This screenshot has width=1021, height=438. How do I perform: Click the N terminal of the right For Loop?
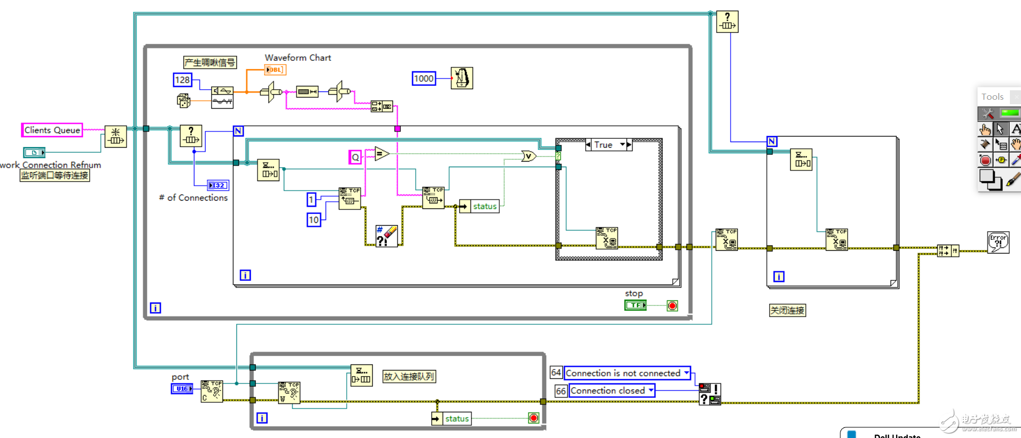[x=772, y=142]
